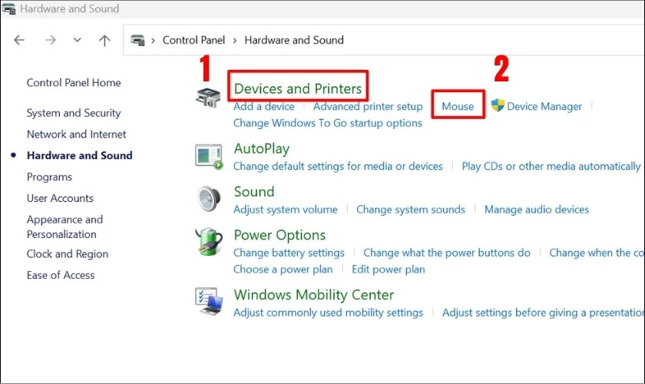
Task: Change default settings for media or devices
Action: tap(338, 167)
